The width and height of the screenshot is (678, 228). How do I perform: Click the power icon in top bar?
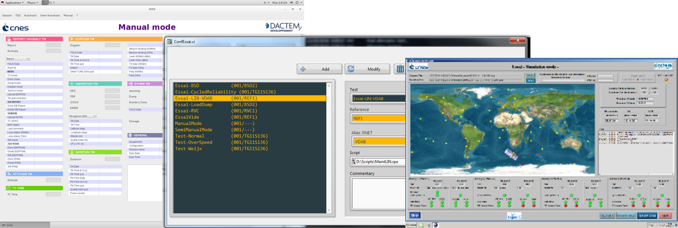pyautogui.click(x=297, y=3)
